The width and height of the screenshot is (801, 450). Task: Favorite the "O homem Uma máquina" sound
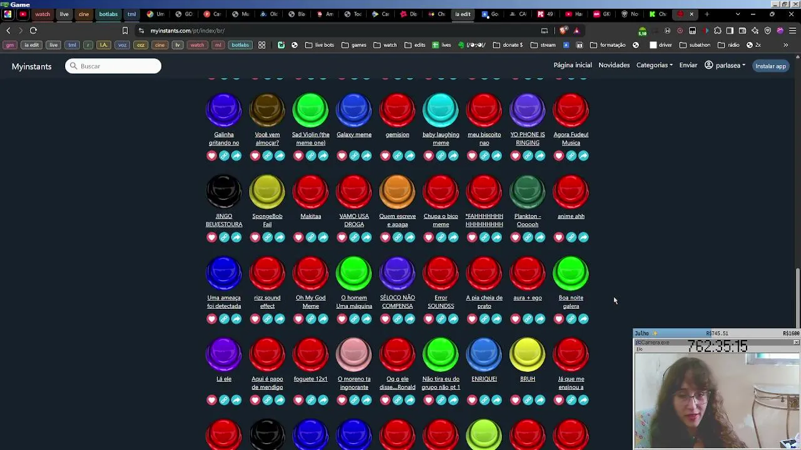[342, 319]
